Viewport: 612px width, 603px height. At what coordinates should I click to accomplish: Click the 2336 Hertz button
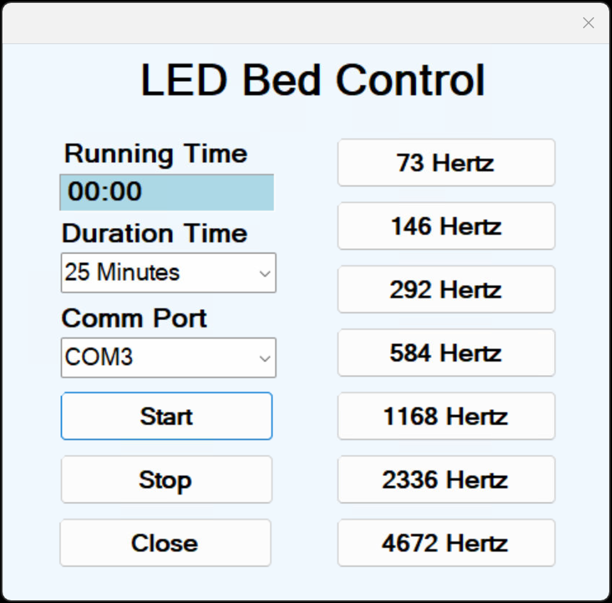446,480
